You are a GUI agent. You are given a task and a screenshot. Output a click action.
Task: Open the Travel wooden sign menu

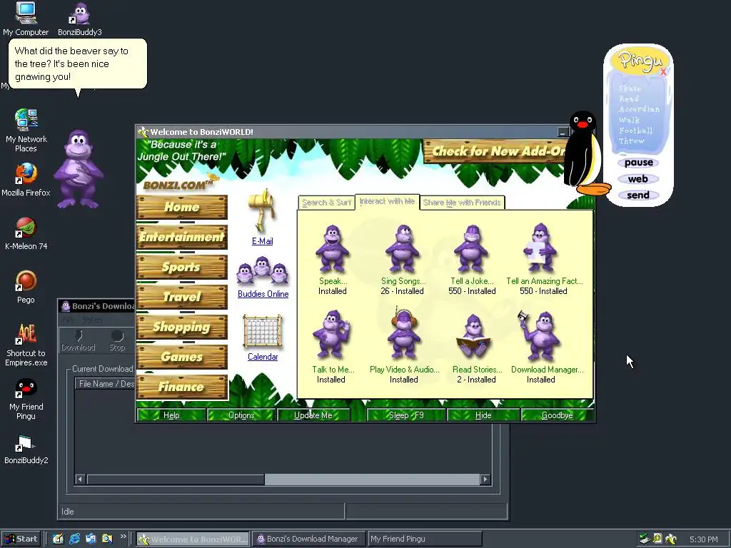(182, 297)
